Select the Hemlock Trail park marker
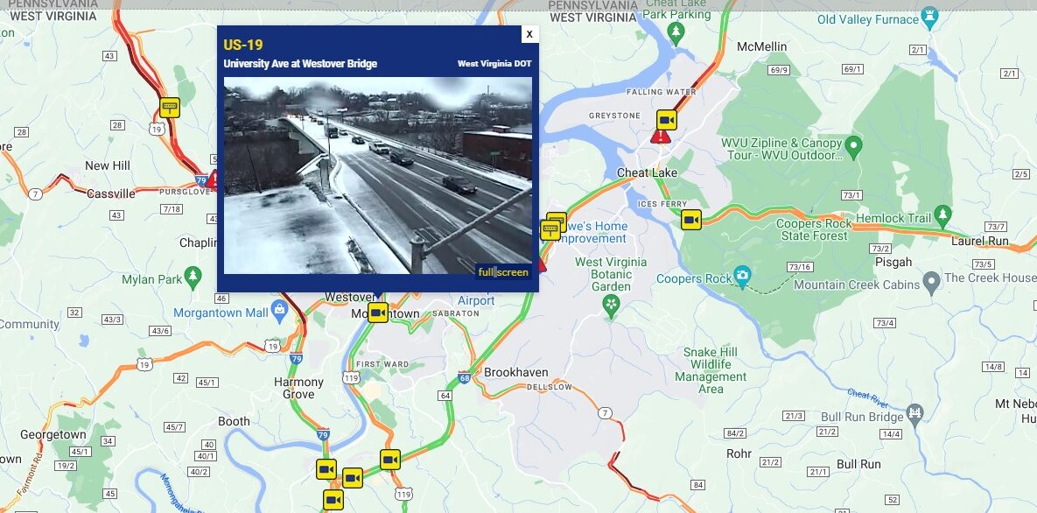Viewport: 1037px width, 513px height. pyautogui.click(x=942, y=215)
